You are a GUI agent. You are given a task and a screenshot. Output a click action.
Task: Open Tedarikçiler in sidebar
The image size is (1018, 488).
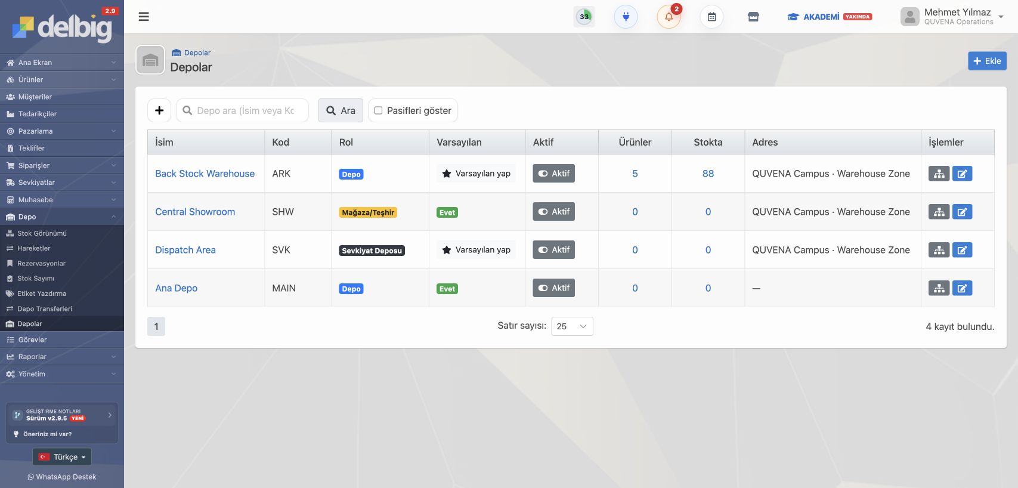[62, 114]
